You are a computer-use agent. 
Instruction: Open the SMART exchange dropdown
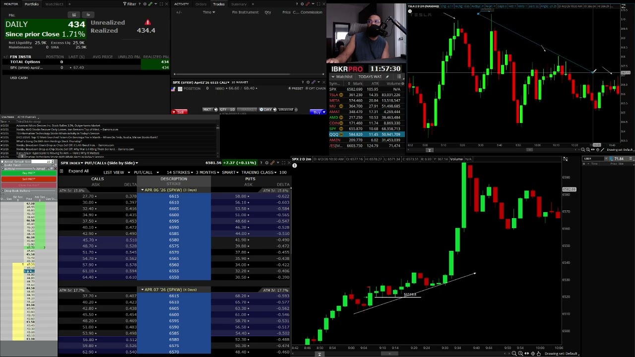point(231,173)
